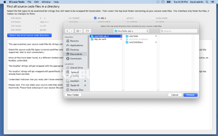
Task: Enable the .c c checkbox
Action: [x=37, y=18]
